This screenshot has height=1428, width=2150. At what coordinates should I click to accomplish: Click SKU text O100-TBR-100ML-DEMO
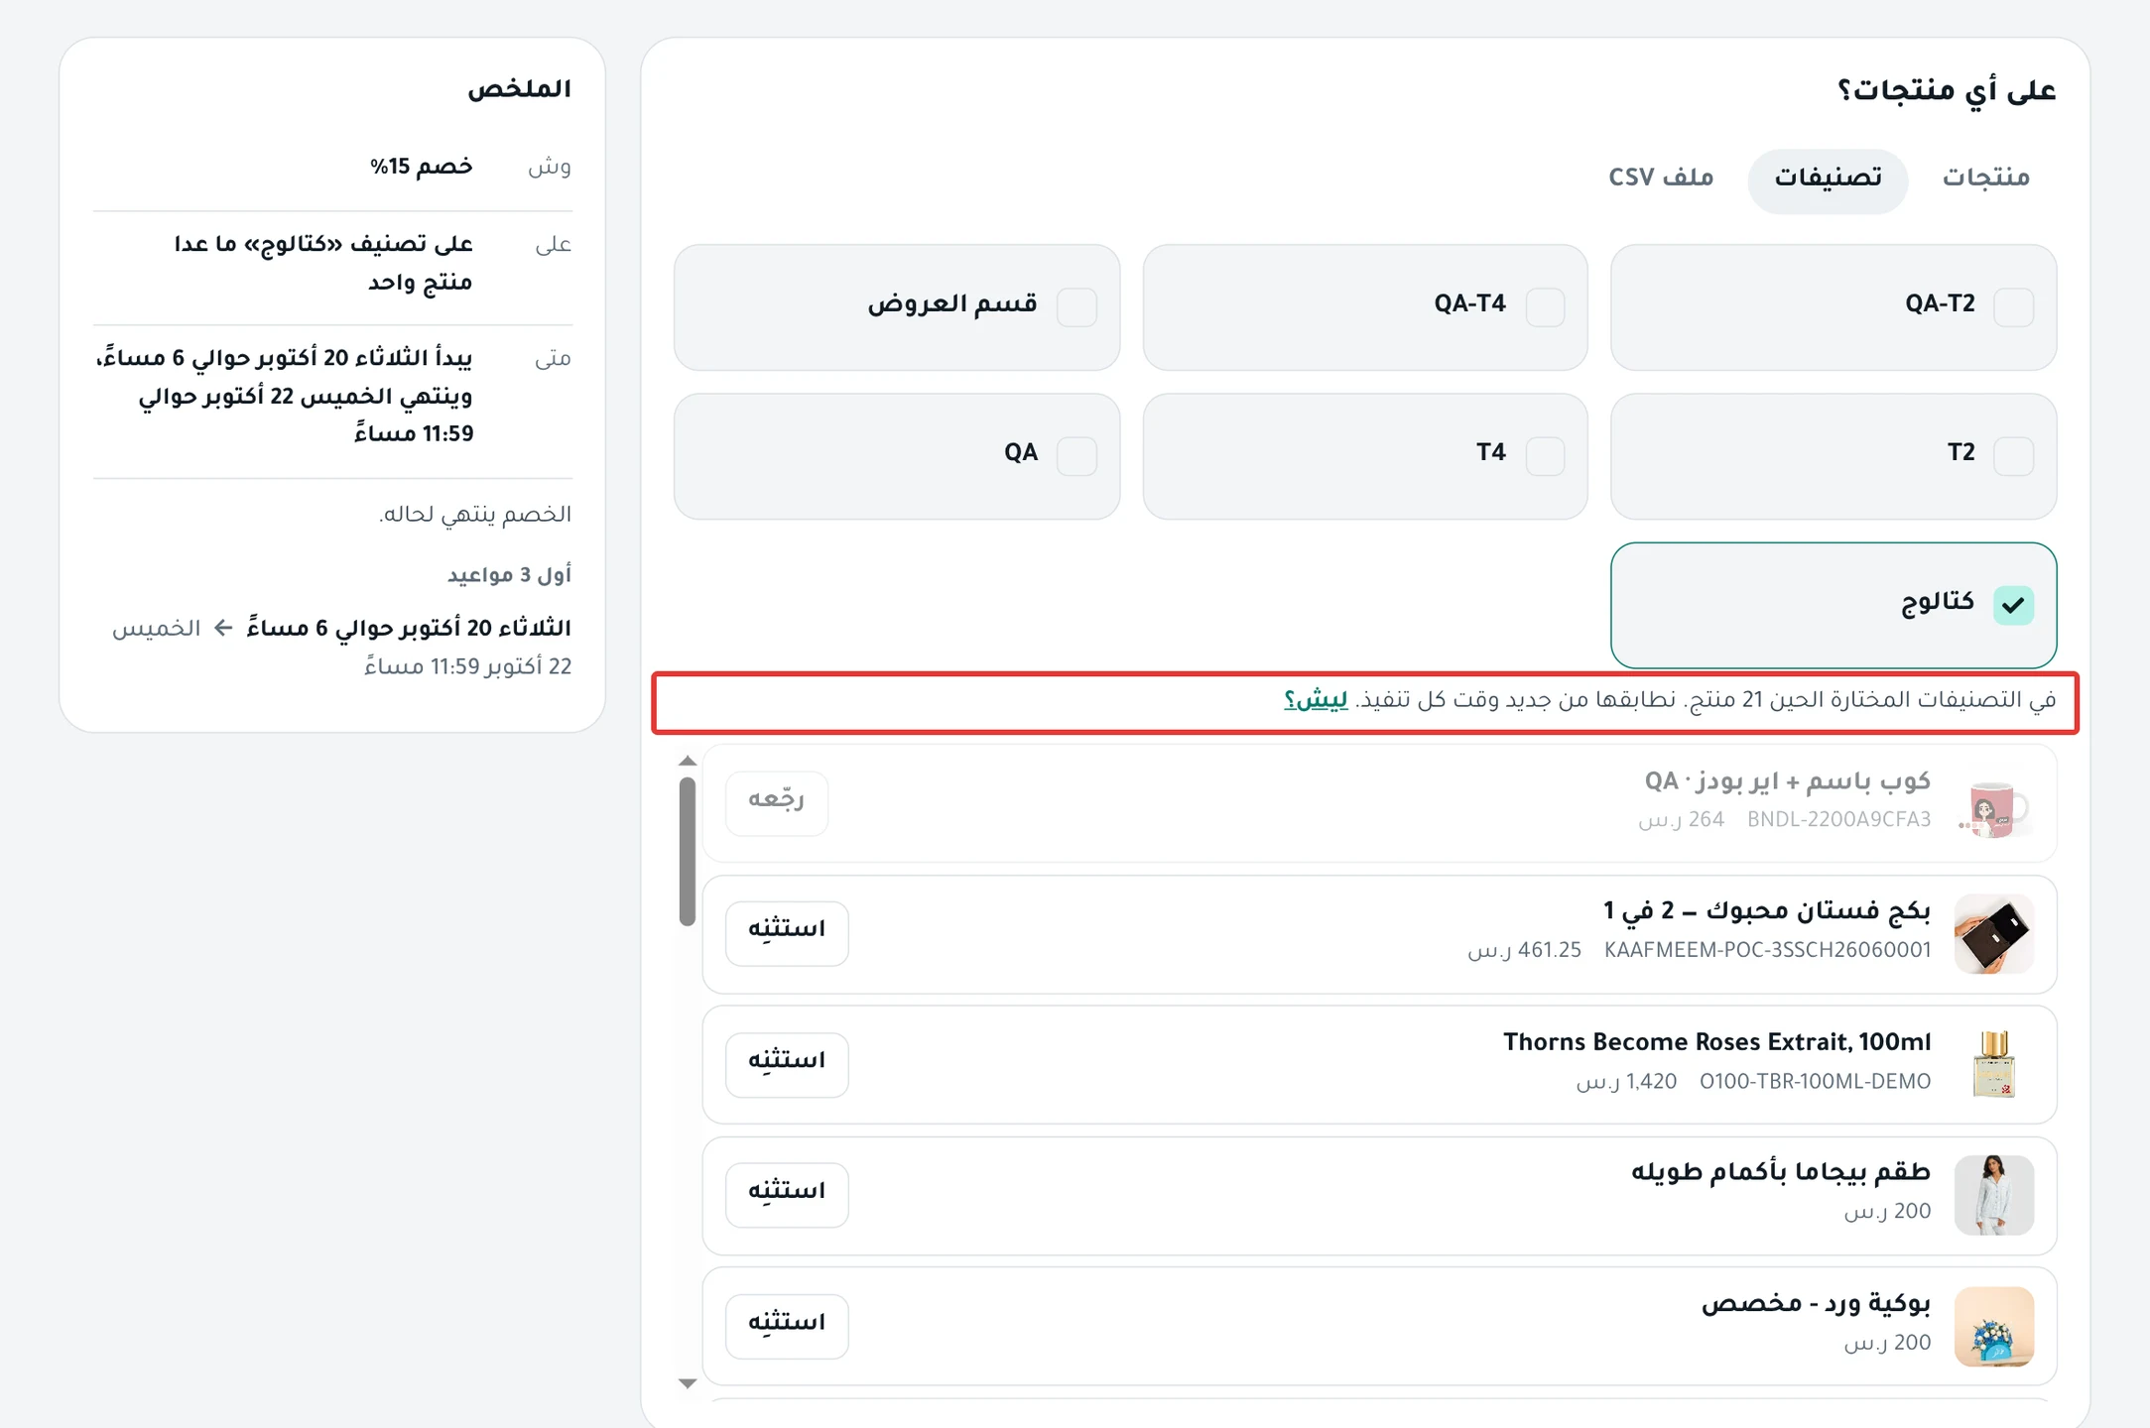[1815, 1081]
